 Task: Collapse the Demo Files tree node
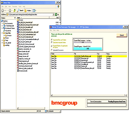[2, 33]
